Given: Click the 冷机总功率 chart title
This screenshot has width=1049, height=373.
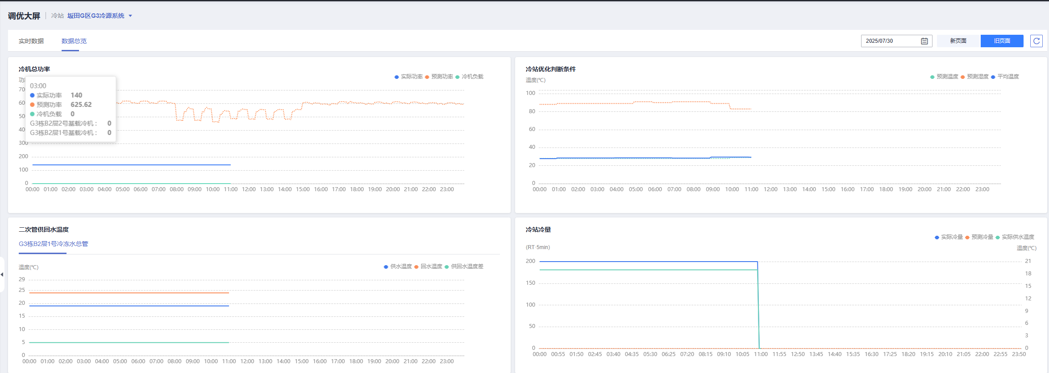Looking at the screenshot, I should [34, 69].
